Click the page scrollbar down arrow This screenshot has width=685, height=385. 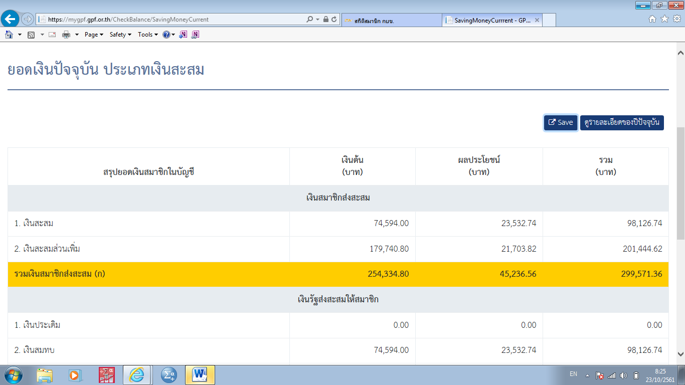[680, 353]
